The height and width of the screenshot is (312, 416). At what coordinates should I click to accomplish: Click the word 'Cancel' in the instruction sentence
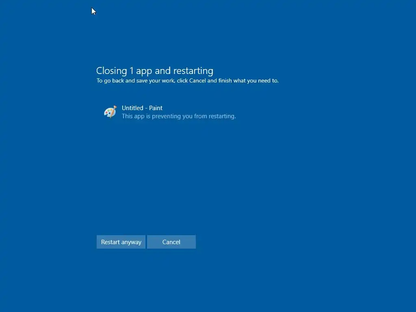(197, 81)
